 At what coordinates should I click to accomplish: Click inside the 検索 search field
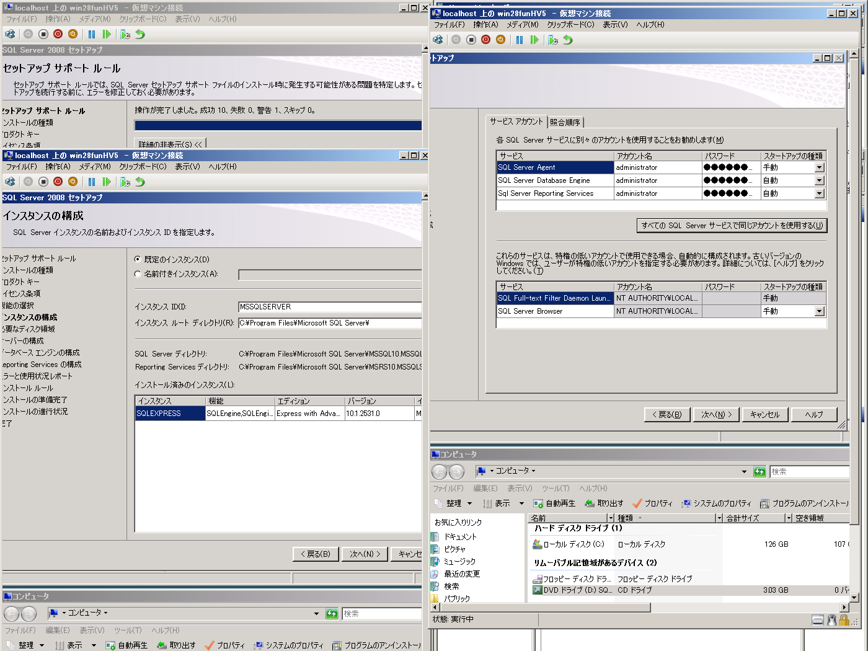point(810,471)
